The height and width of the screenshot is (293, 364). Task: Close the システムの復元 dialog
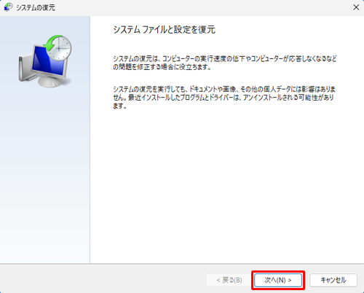(x=356, y=7)
